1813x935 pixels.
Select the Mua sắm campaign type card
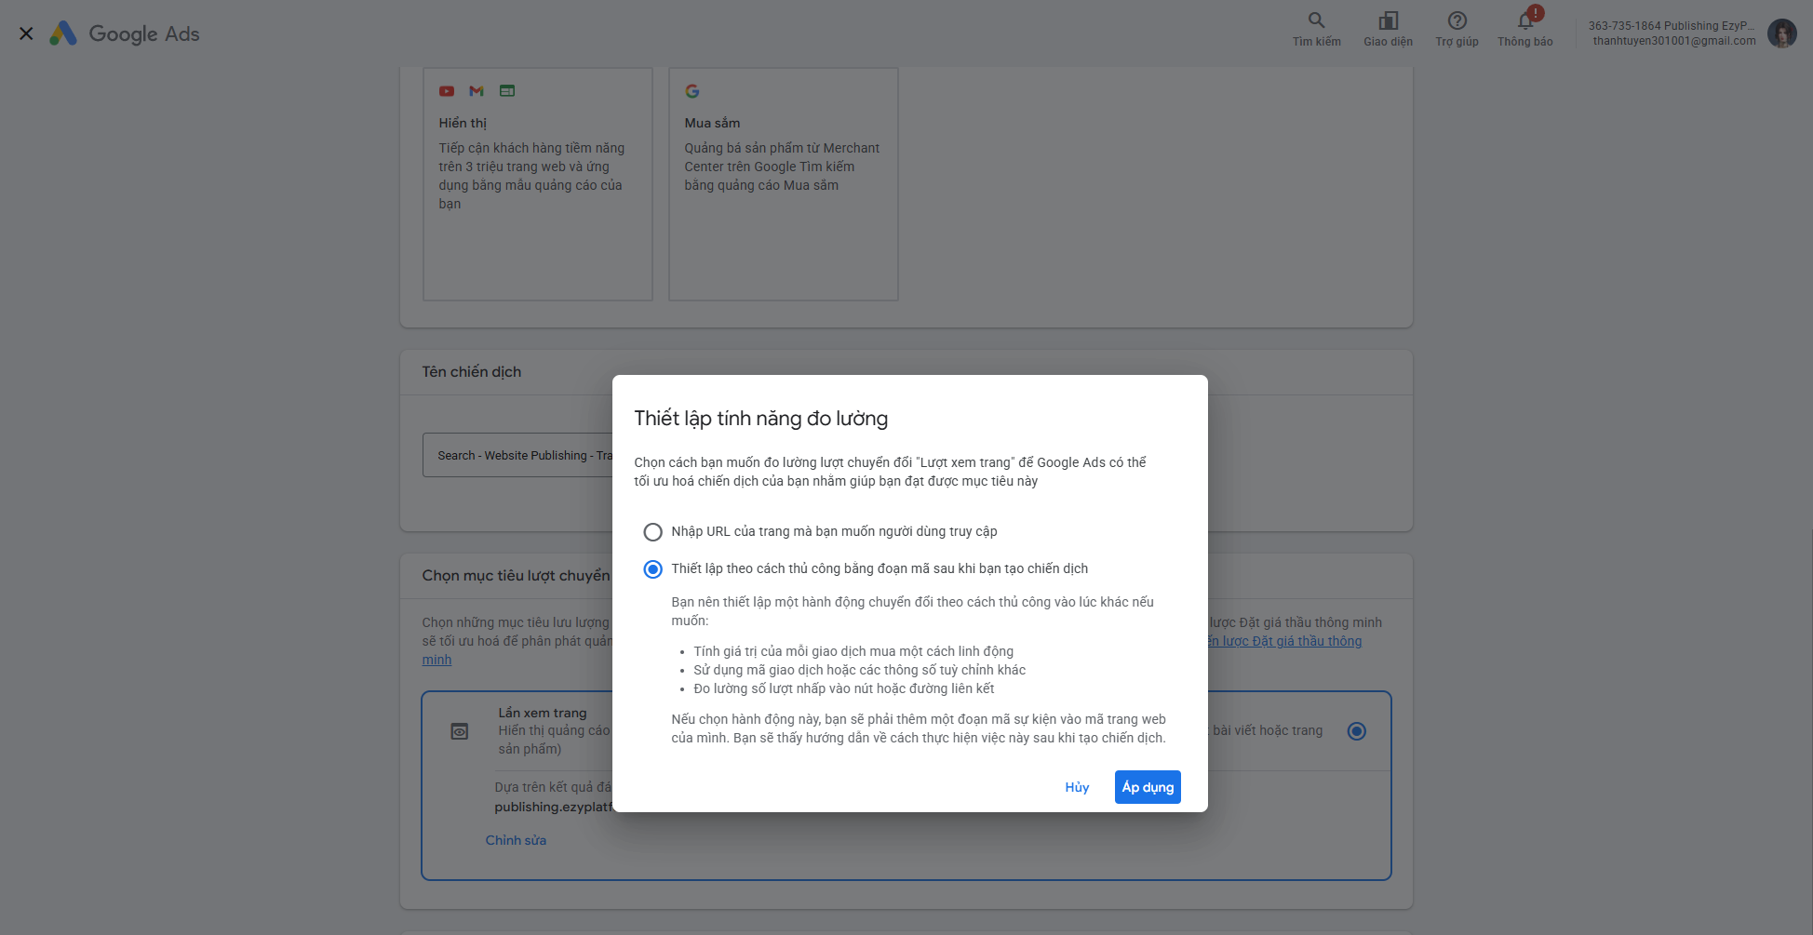pos(784,184)
